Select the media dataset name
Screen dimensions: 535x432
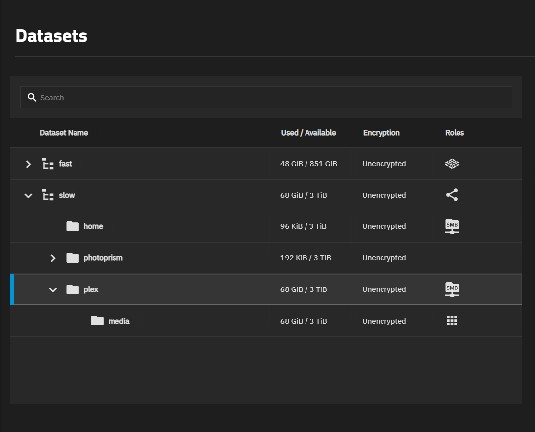click(119, 321)
